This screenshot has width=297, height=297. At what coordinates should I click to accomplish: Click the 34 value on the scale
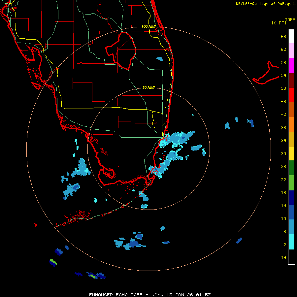tap(283, 141)
